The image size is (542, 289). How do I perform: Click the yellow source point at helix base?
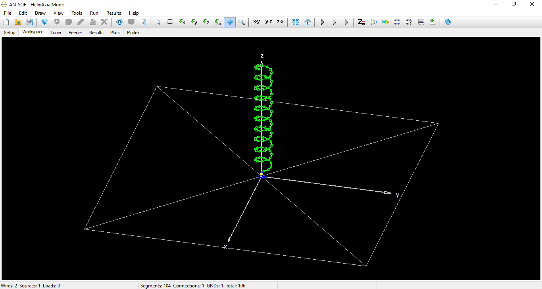pos(261,174)
